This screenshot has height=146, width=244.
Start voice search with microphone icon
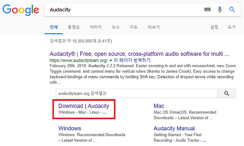(x=220, y=9)
